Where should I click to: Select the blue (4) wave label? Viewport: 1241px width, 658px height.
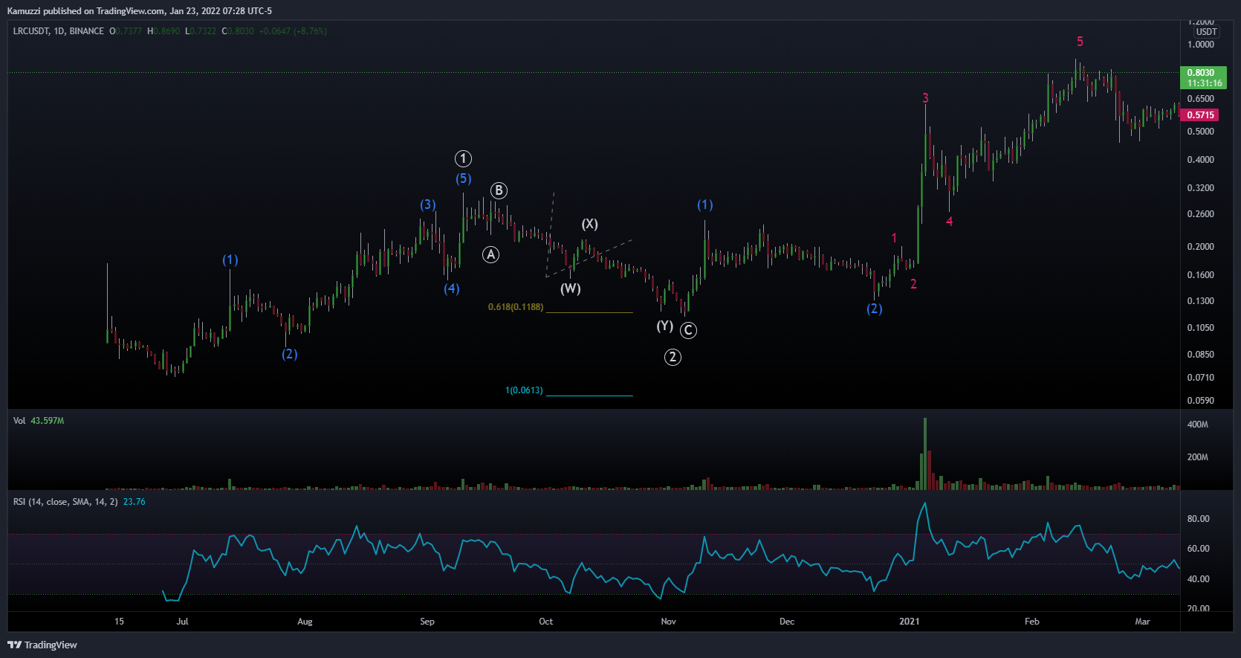pos(451,288)
